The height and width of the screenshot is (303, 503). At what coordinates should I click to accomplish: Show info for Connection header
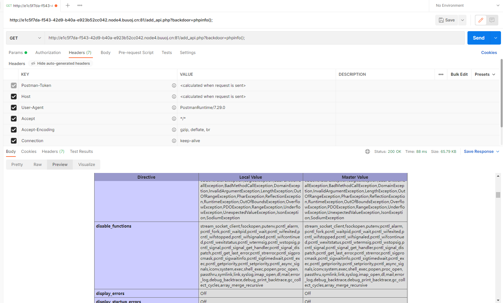coord(174,141)
